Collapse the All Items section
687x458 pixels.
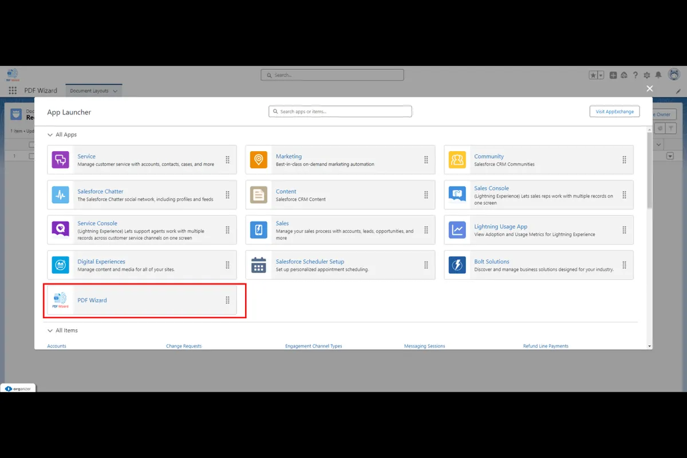[x=50, y=330]
